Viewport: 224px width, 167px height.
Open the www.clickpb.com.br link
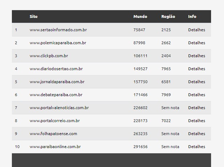[x=49, y=56]
